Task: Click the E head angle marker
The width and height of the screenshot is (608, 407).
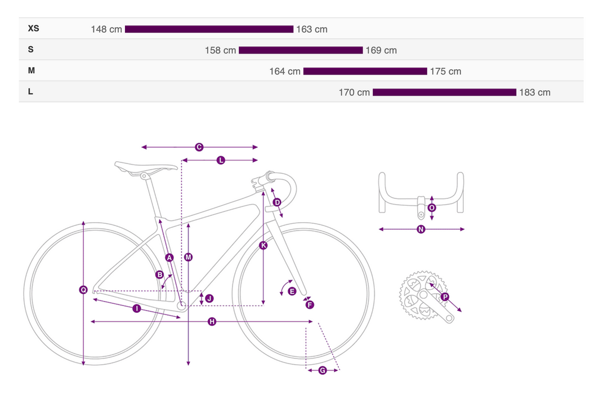Action: coord(292,291)
